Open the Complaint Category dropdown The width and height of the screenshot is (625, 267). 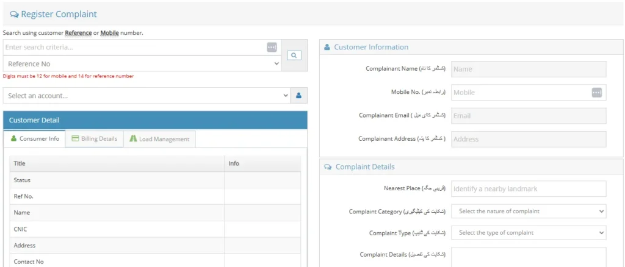tap(529, 212)
